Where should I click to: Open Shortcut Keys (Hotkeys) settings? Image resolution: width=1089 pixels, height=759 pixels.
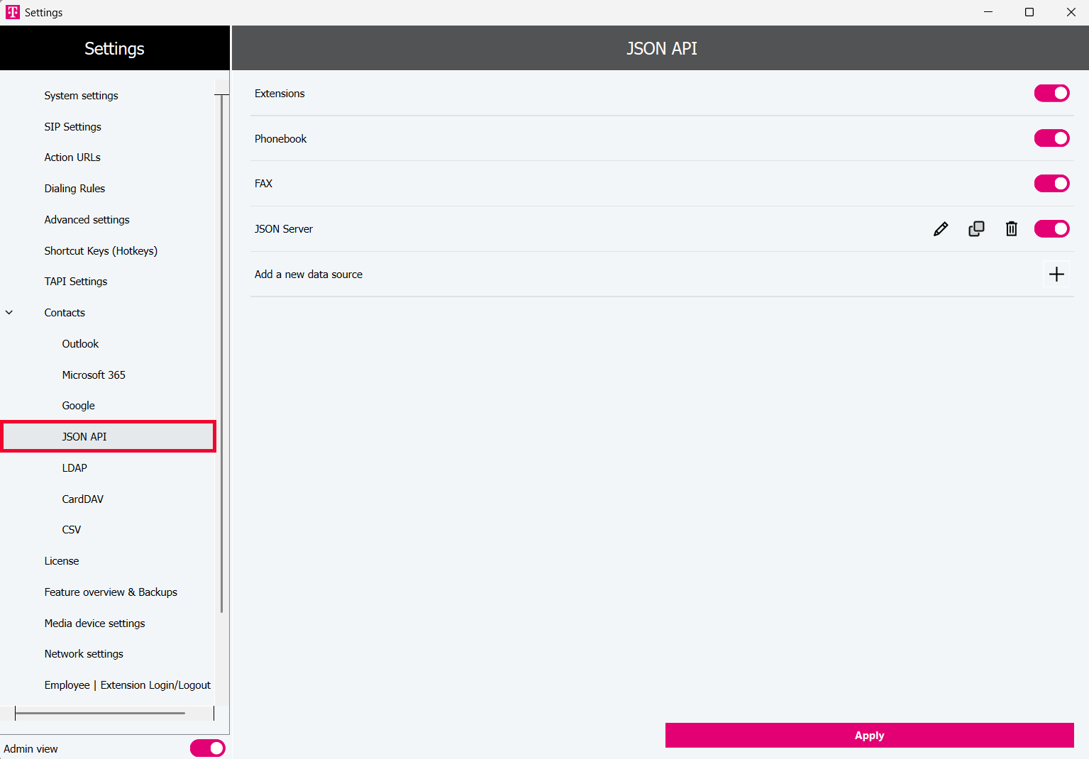[101, 251]
